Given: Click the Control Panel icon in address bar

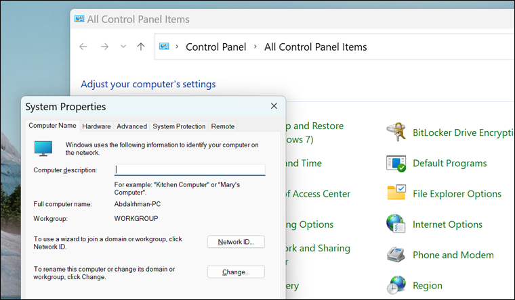Looking at the screenshot, I should coord(164,47).
